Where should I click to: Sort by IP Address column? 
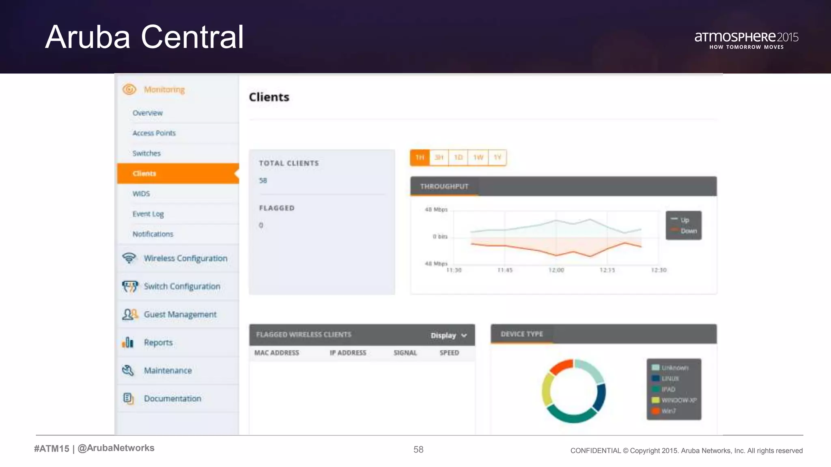tap(348, 353)
